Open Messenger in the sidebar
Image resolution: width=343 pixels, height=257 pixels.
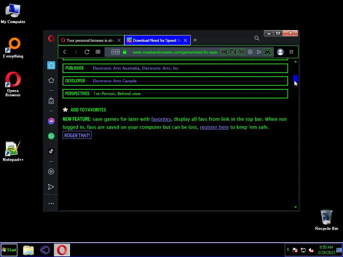coord(51,121)
